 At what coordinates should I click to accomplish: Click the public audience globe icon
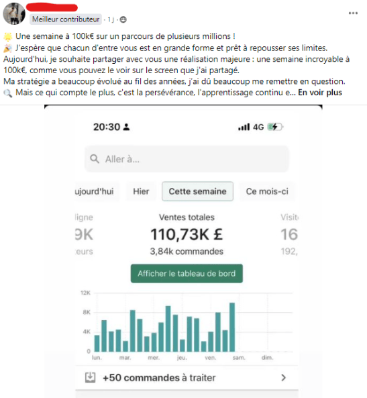pyautogui.click(x=123, y=19)
